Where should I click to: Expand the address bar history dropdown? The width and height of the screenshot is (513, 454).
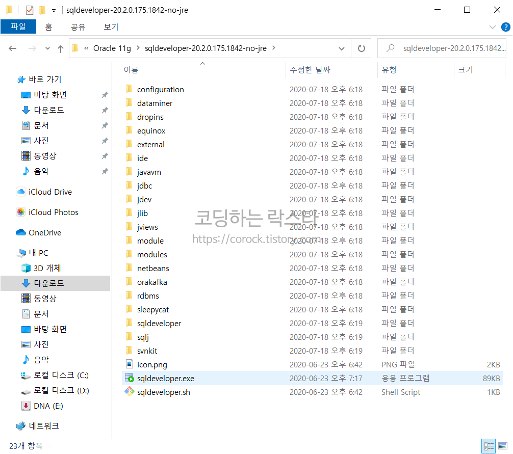pos(342,48)
